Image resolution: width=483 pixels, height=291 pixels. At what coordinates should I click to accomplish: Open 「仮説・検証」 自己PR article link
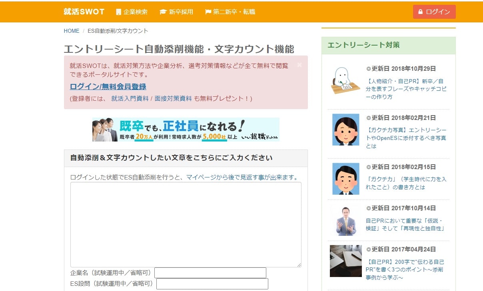pos(405,224)
